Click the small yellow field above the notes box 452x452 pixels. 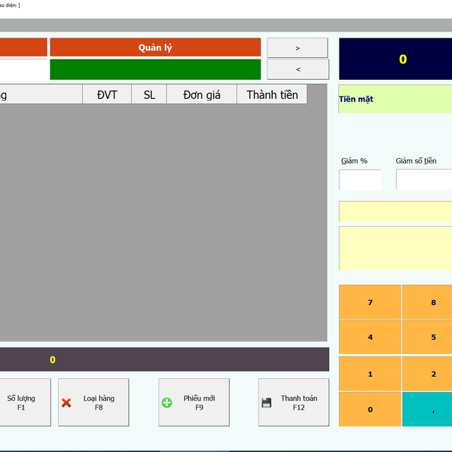395,212
